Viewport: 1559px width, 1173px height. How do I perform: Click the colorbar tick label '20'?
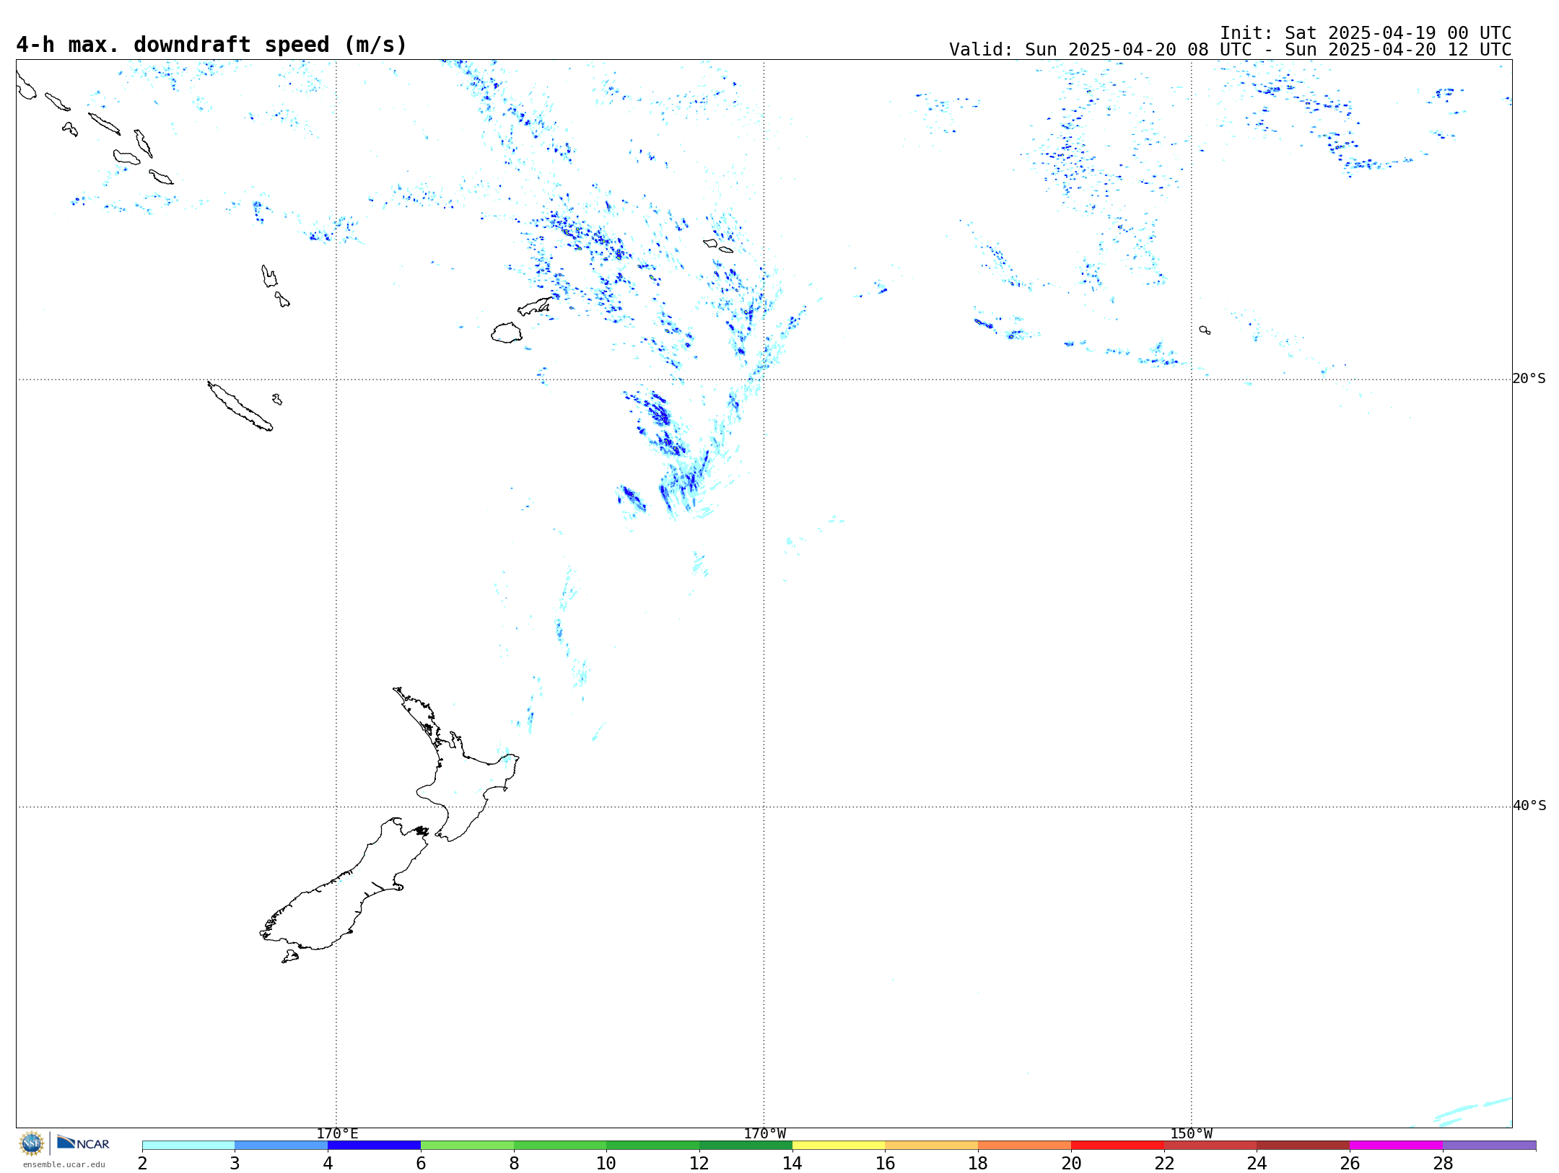pyautogui.click(x=1071, y=1163)
